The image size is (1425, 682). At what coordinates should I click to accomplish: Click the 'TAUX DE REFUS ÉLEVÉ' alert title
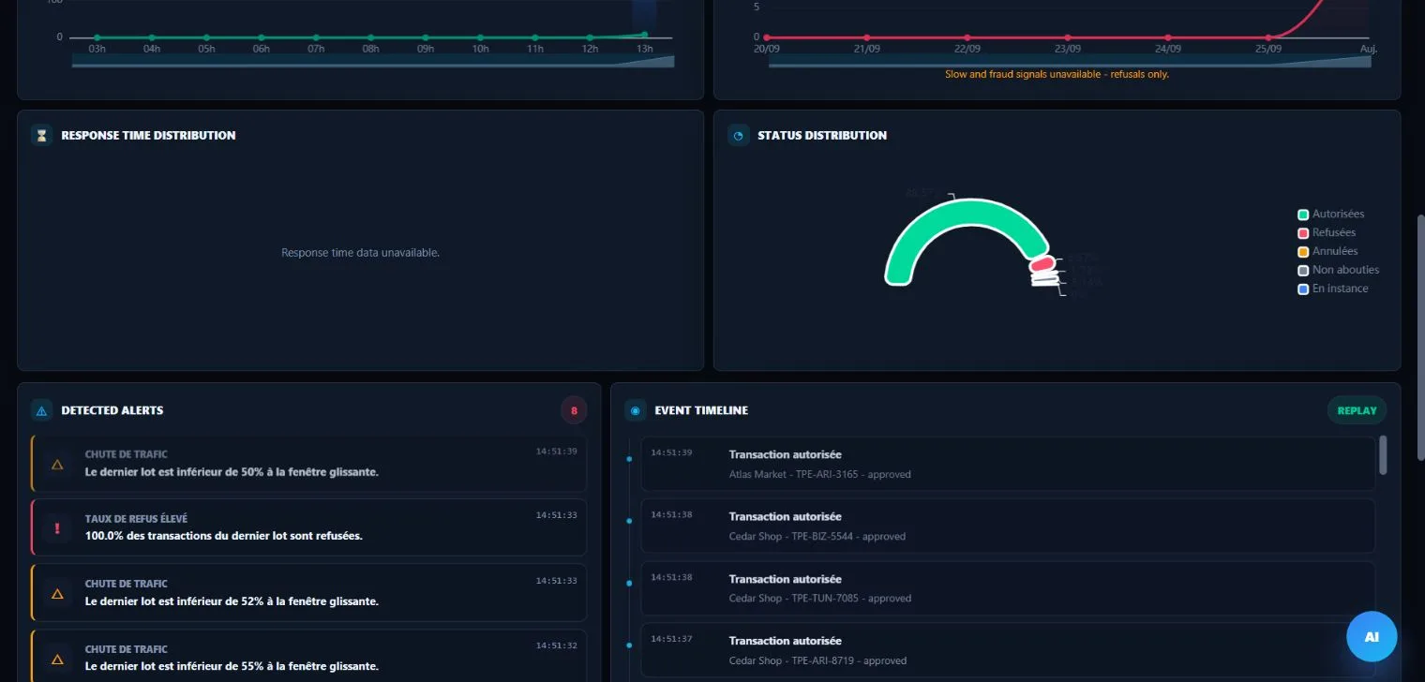(136, 518)
